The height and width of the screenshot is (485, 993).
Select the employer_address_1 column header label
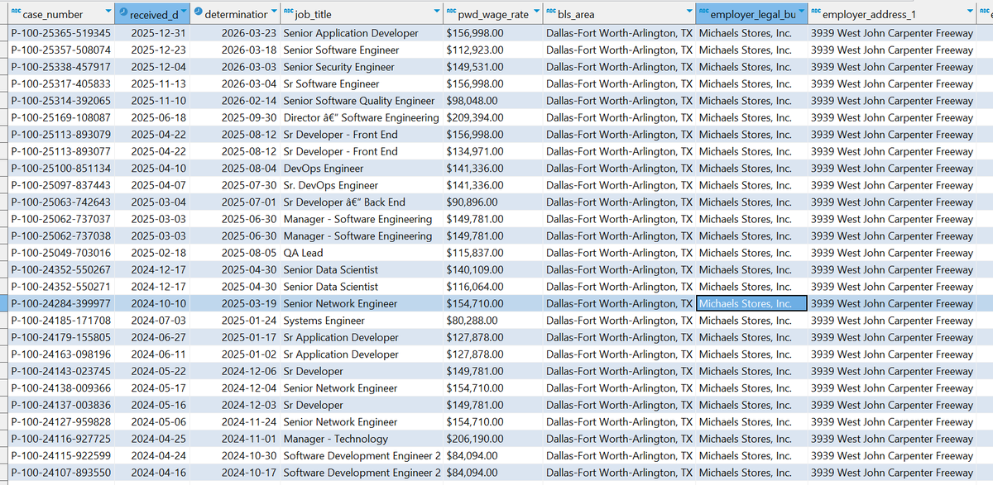(869, 15)
